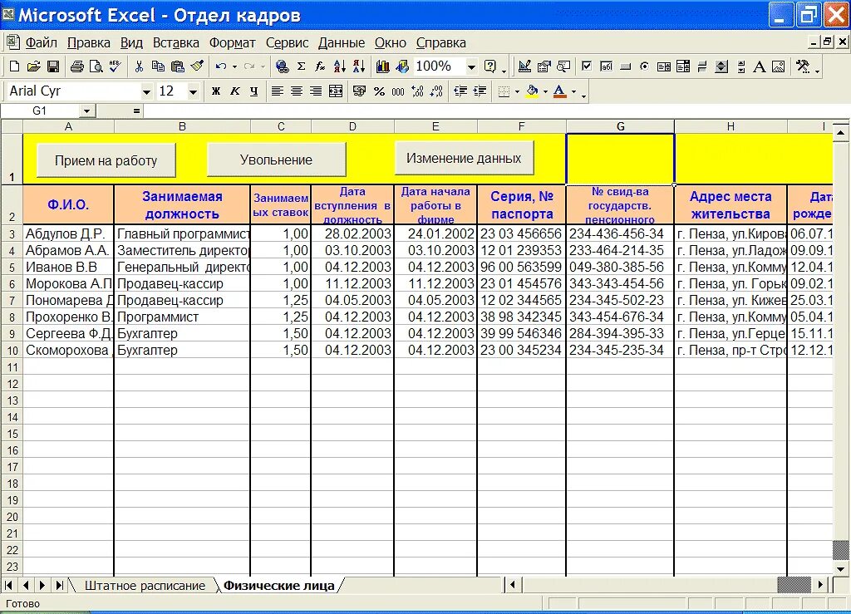851x614 pixels.
Task: Open More Controls tools icon
Action: point(803,66)
